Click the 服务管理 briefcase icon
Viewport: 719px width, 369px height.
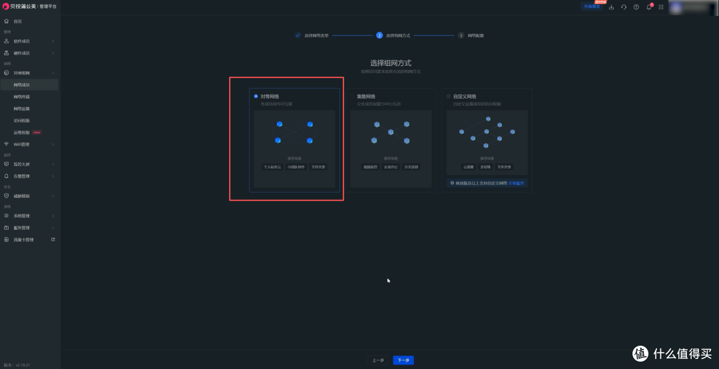(x=7, y=228)
